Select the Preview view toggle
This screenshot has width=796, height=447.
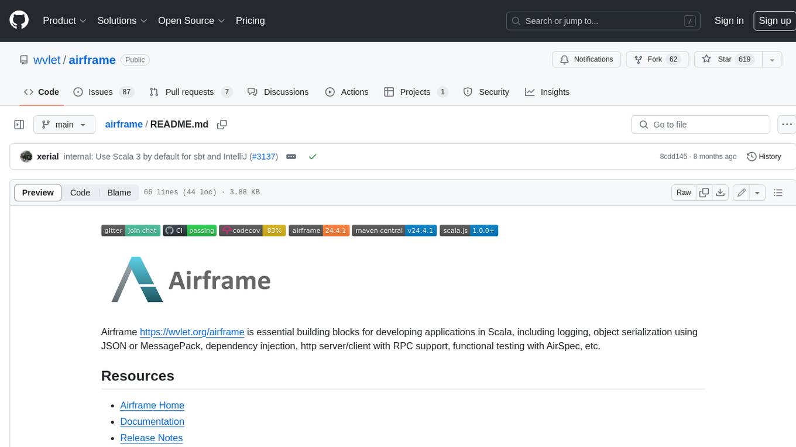[x=38, y=192]
